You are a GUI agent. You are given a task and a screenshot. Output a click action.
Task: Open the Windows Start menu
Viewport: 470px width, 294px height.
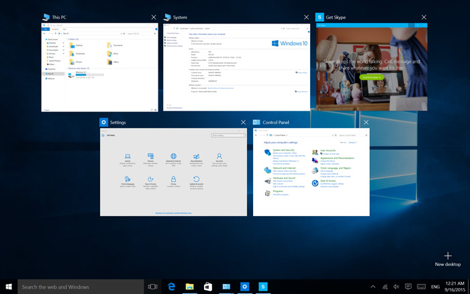pos(9,287)
